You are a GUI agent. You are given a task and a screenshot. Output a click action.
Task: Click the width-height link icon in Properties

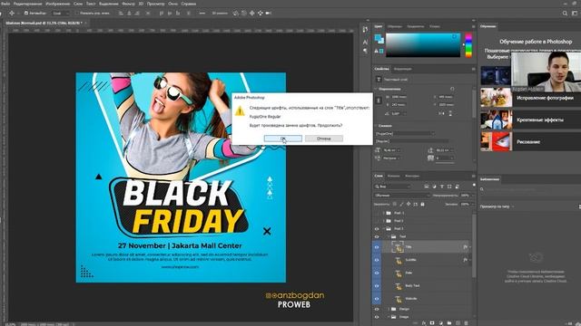tap(379, 101)
